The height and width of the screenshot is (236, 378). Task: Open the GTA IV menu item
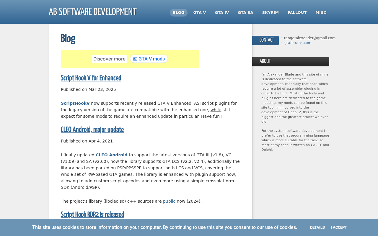coord(222,13)
